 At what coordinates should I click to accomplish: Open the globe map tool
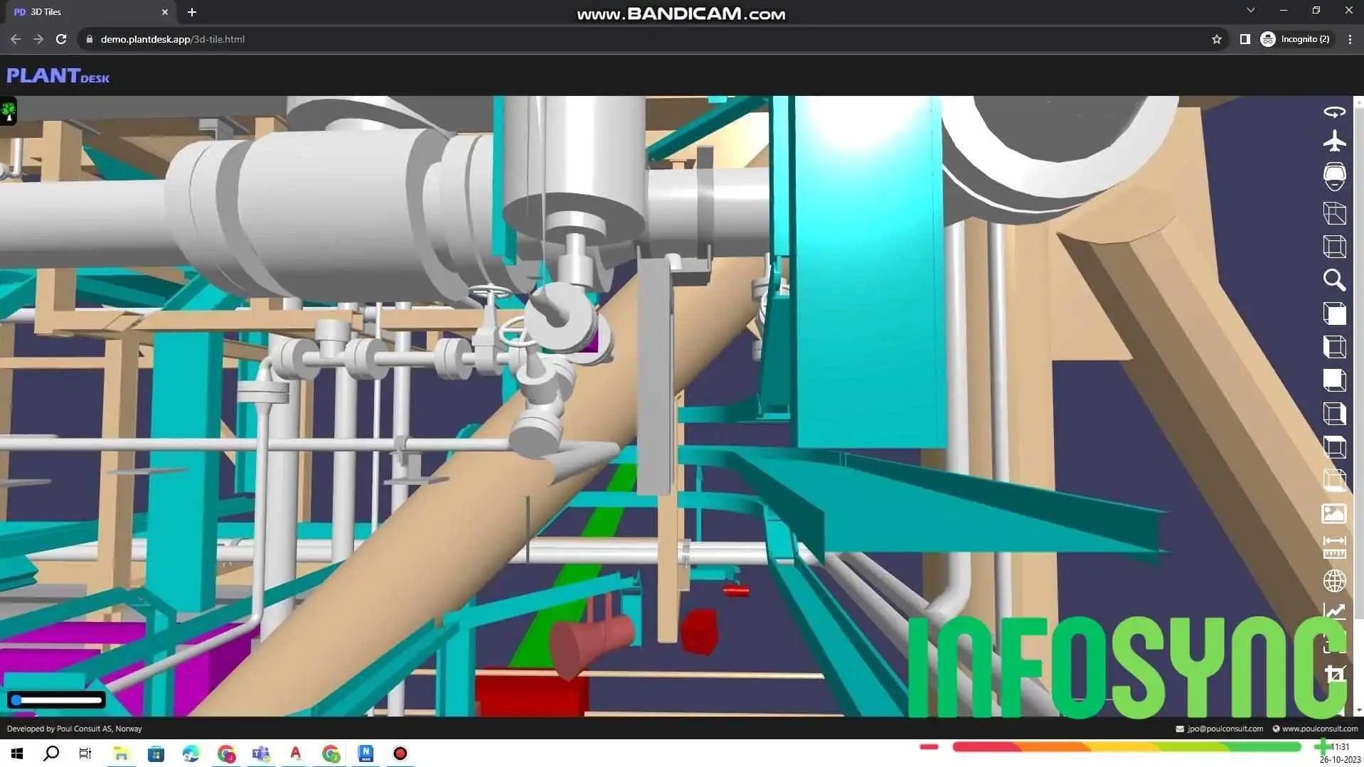tap(1334, 581)
